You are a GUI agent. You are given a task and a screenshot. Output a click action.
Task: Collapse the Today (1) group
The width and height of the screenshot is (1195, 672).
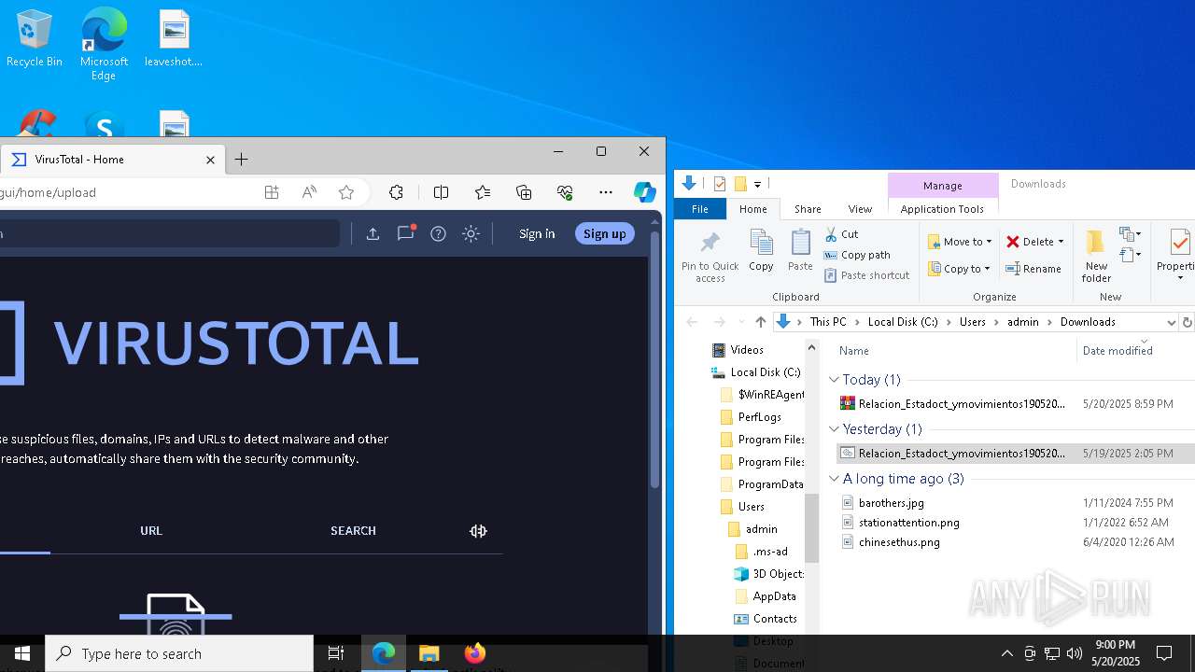click(x=834, y=380)
